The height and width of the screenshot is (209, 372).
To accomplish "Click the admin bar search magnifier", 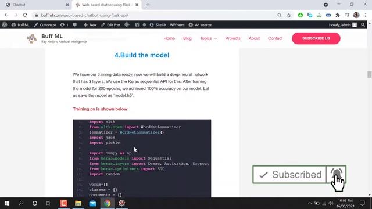I will coord(363,25).
